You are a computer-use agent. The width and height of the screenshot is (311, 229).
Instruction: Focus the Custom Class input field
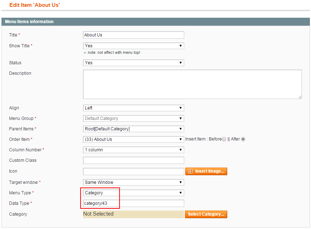coord(134,160)
